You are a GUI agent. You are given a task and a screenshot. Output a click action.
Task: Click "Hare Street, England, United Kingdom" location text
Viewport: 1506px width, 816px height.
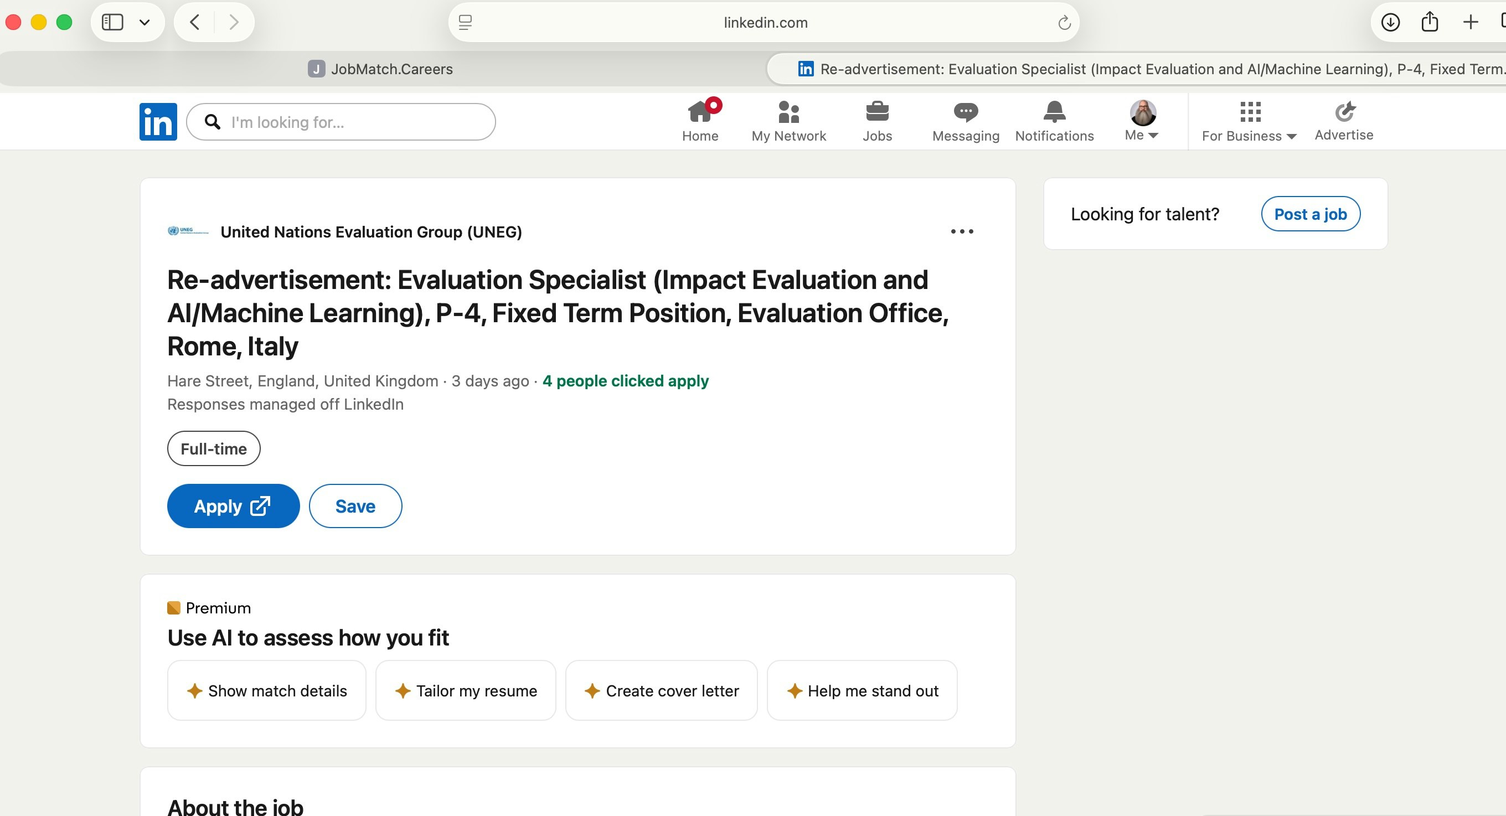pos(303,381)
